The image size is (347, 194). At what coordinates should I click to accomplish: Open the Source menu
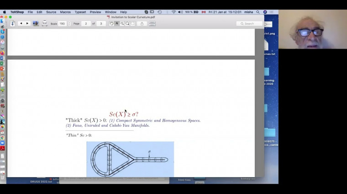[51, 12]
